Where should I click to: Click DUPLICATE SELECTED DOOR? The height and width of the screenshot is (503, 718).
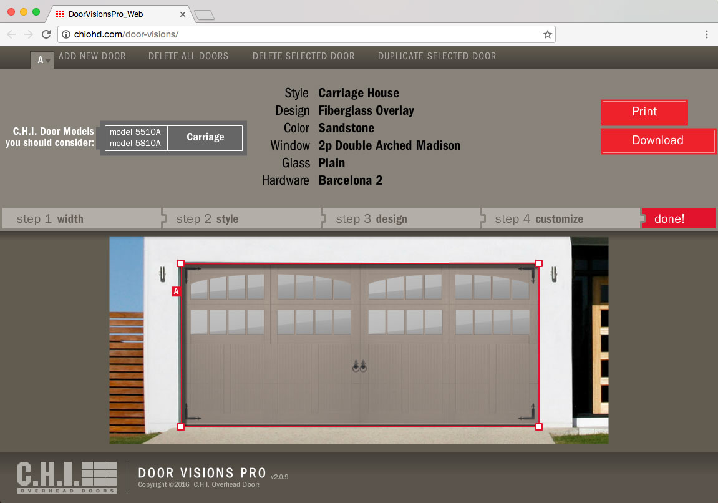[x=437, y=56]
